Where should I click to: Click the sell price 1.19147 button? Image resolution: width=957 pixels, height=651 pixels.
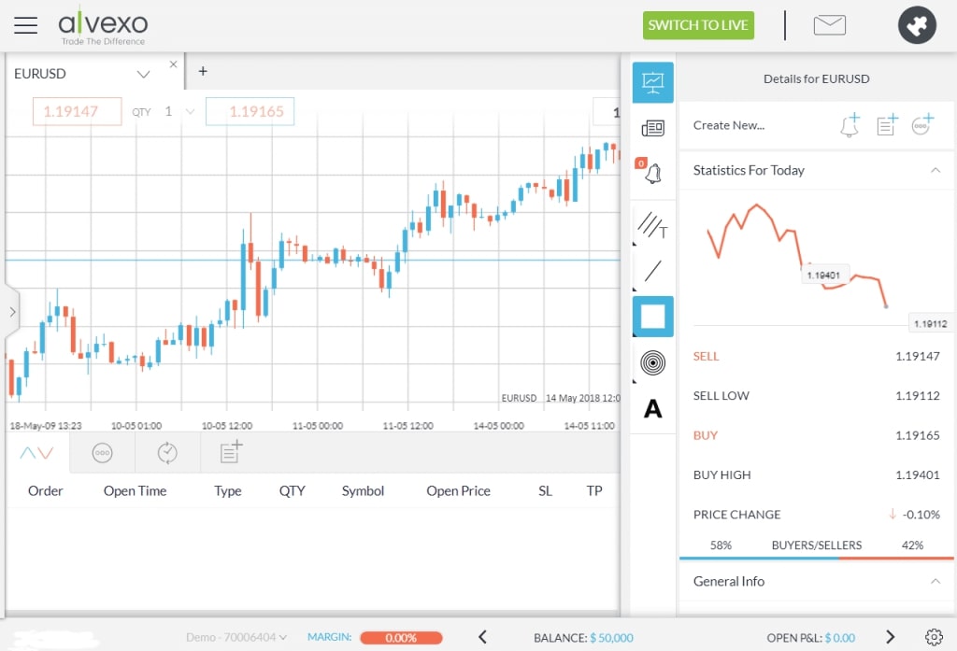pos(78,111)
